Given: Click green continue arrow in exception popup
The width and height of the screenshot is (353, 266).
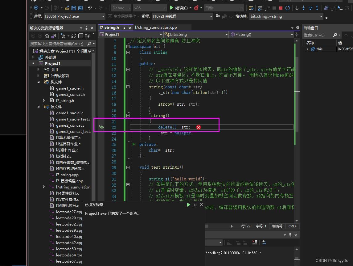Looking at the screenshot, I should (188, 205).
